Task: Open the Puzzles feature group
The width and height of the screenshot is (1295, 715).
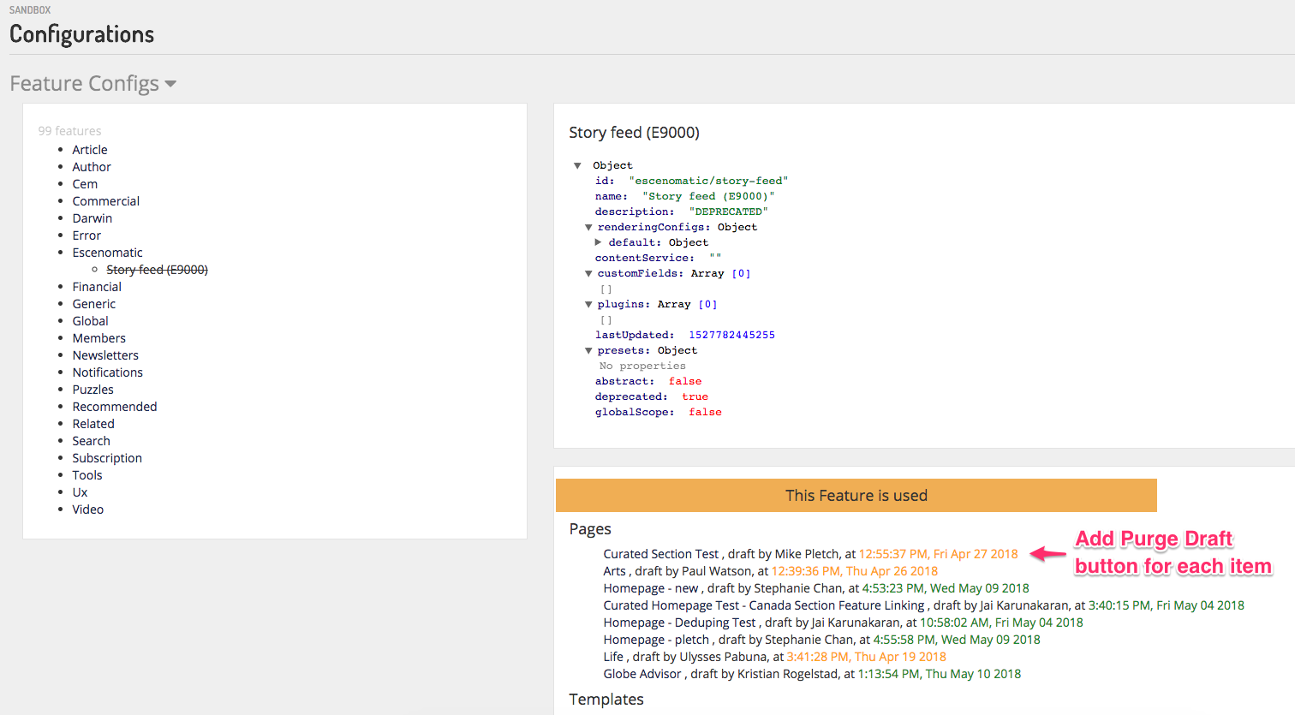Action: [93, 390]
